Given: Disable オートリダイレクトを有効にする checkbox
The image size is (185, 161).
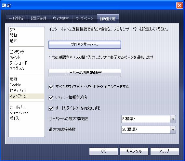Looking at the screenshot, I should (51, 108).
